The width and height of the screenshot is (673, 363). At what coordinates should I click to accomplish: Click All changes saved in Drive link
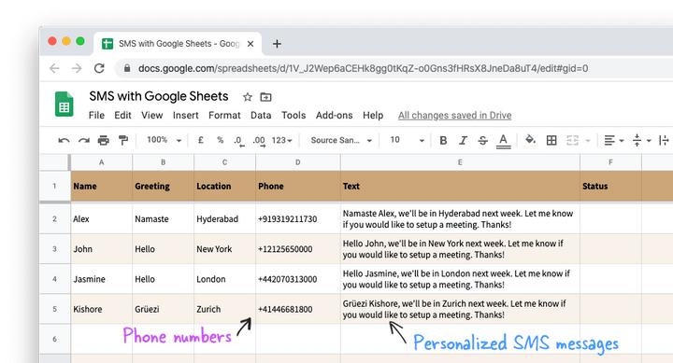pyautogui.click(x=454, y=116)
